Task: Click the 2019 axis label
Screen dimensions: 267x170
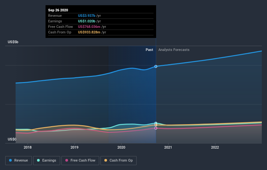Action: pos(74,147)
